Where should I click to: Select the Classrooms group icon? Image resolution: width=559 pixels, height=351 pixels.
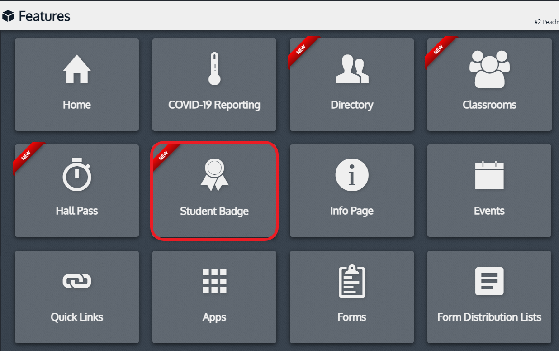click(489, 69)
